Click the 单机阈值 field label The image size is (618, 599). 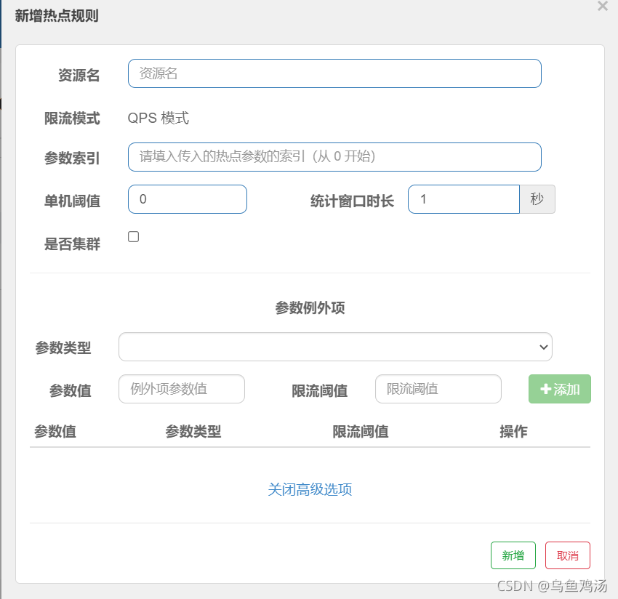coord(72,201)
